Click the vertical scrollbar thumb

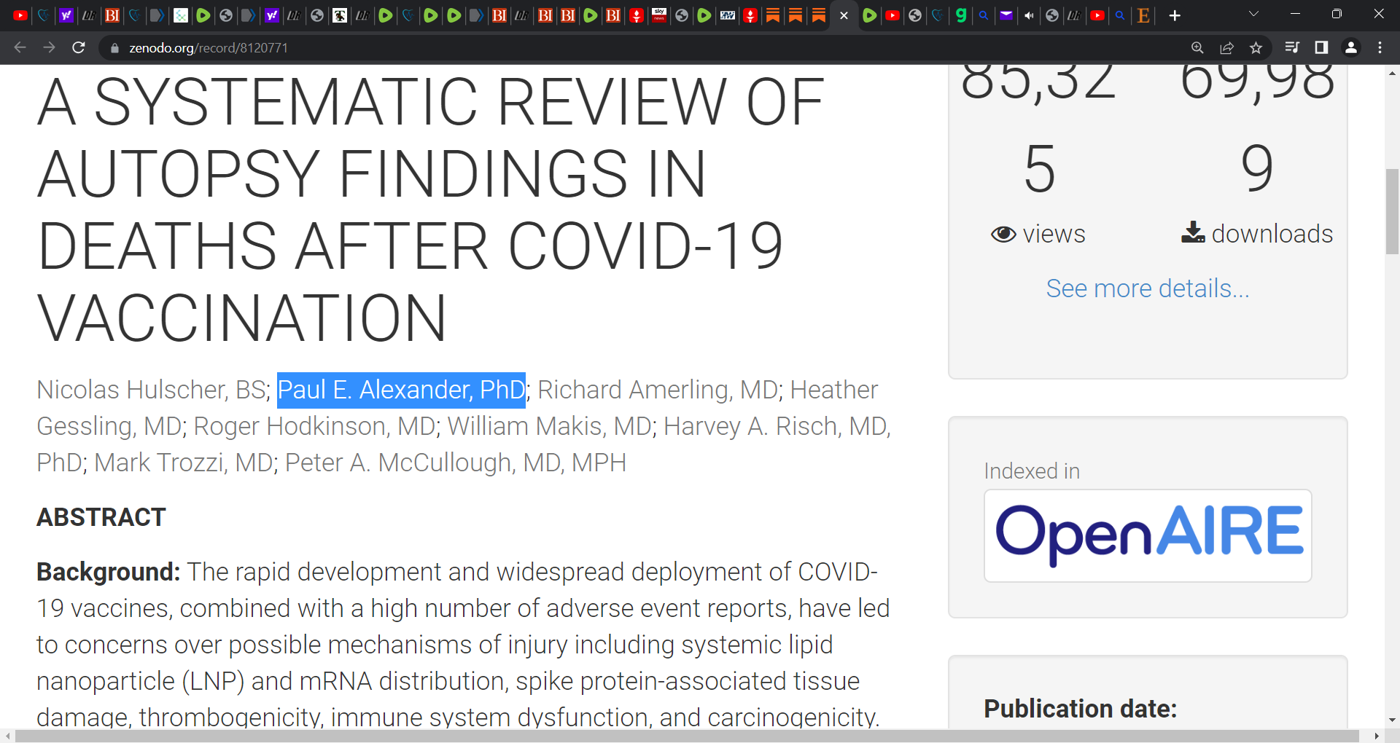1392,211
